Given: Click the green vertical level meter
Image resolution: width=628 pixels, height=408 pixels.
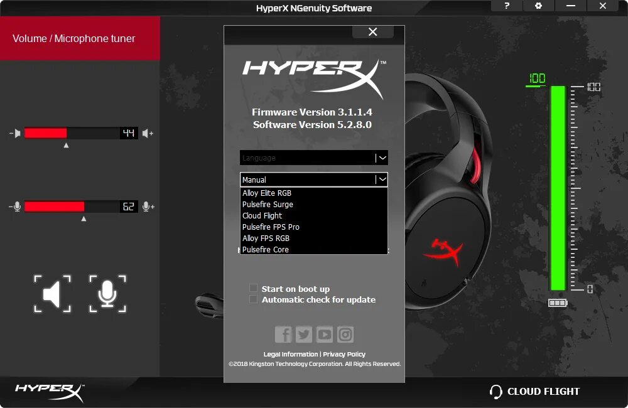Looking at the screenshot, I should (558, 188).
